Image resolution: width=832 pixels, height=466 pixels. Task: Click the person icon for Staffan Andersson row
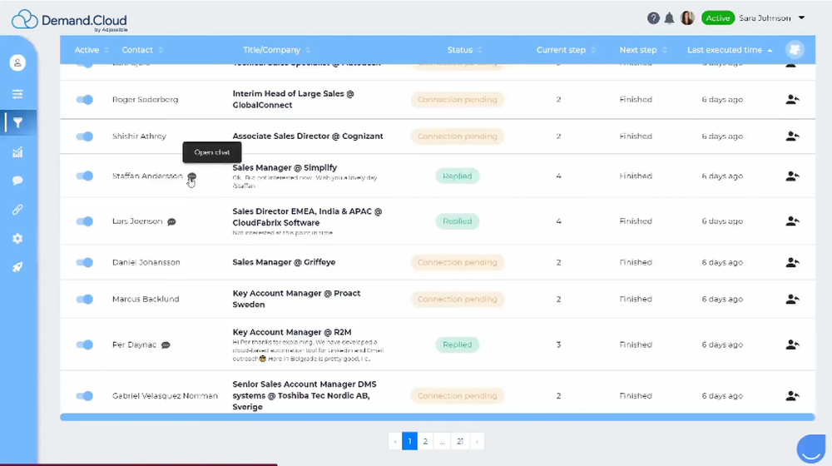coord(792,176)
